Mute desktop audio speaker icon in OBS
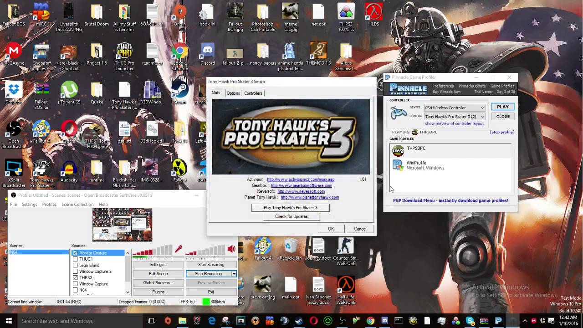The height and width of the screenshot is (328, 583). click(x=231, y=249)
